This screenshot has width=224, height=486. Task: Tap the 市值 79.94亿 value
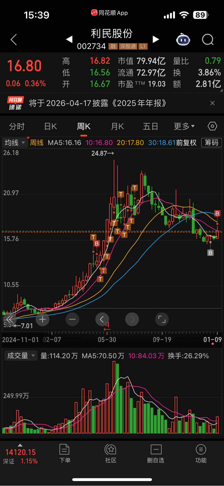(x=141, y=61)
